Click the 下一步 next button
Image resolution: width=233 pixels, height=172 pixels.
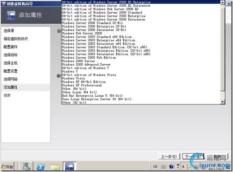point(193,157)
